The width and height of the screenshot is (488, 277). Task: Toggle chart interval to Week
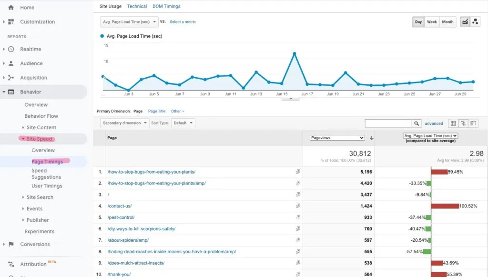coord(432,22)
